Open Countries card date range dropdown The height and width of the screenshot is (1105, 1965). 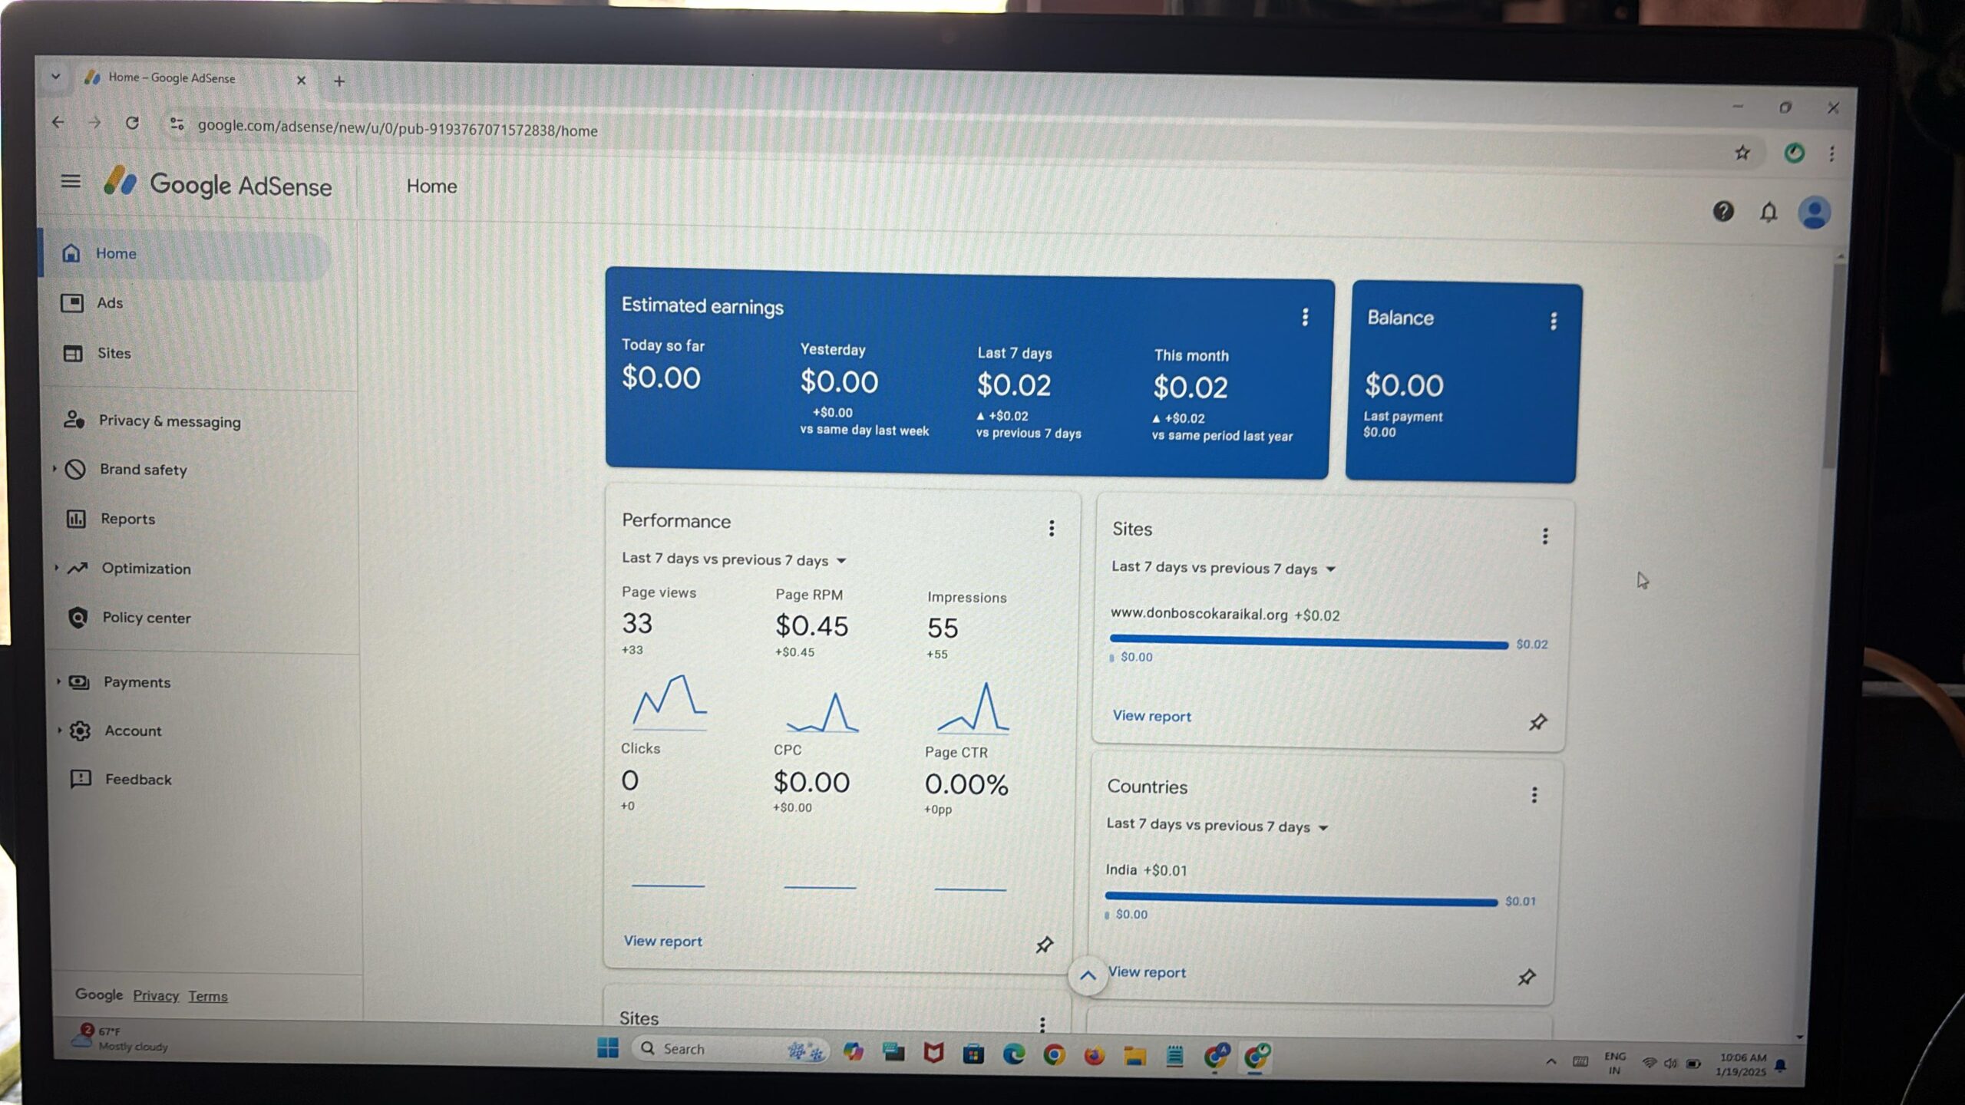click(1217, 826)
